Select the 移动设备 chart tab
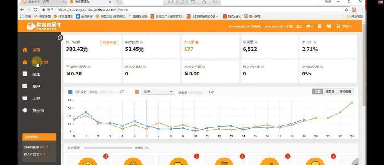Viewport: 384px width, 165px height. [345, 92]
